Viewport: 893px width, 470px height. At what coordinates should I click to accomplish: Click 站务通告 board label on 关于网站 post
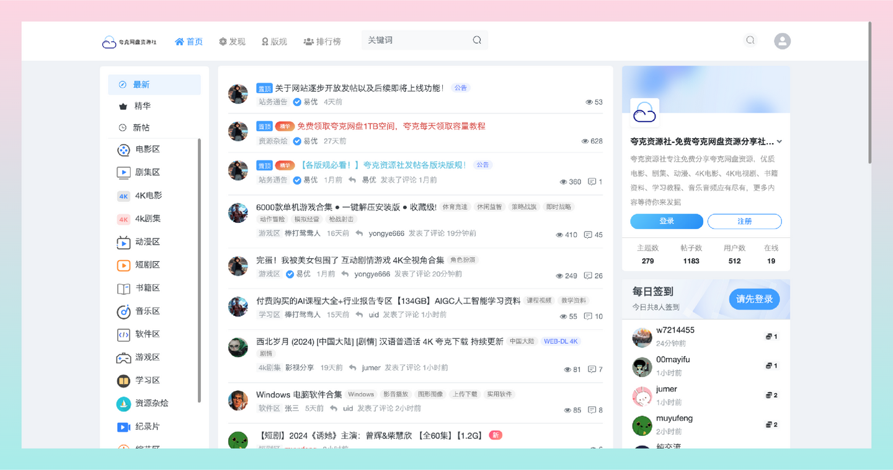tap(273, 102)
